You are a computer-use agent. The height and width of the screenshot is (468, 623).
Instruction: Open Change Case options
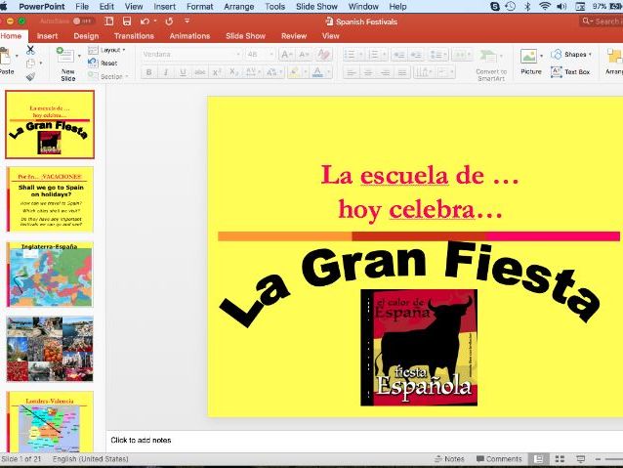click(273, 72)
